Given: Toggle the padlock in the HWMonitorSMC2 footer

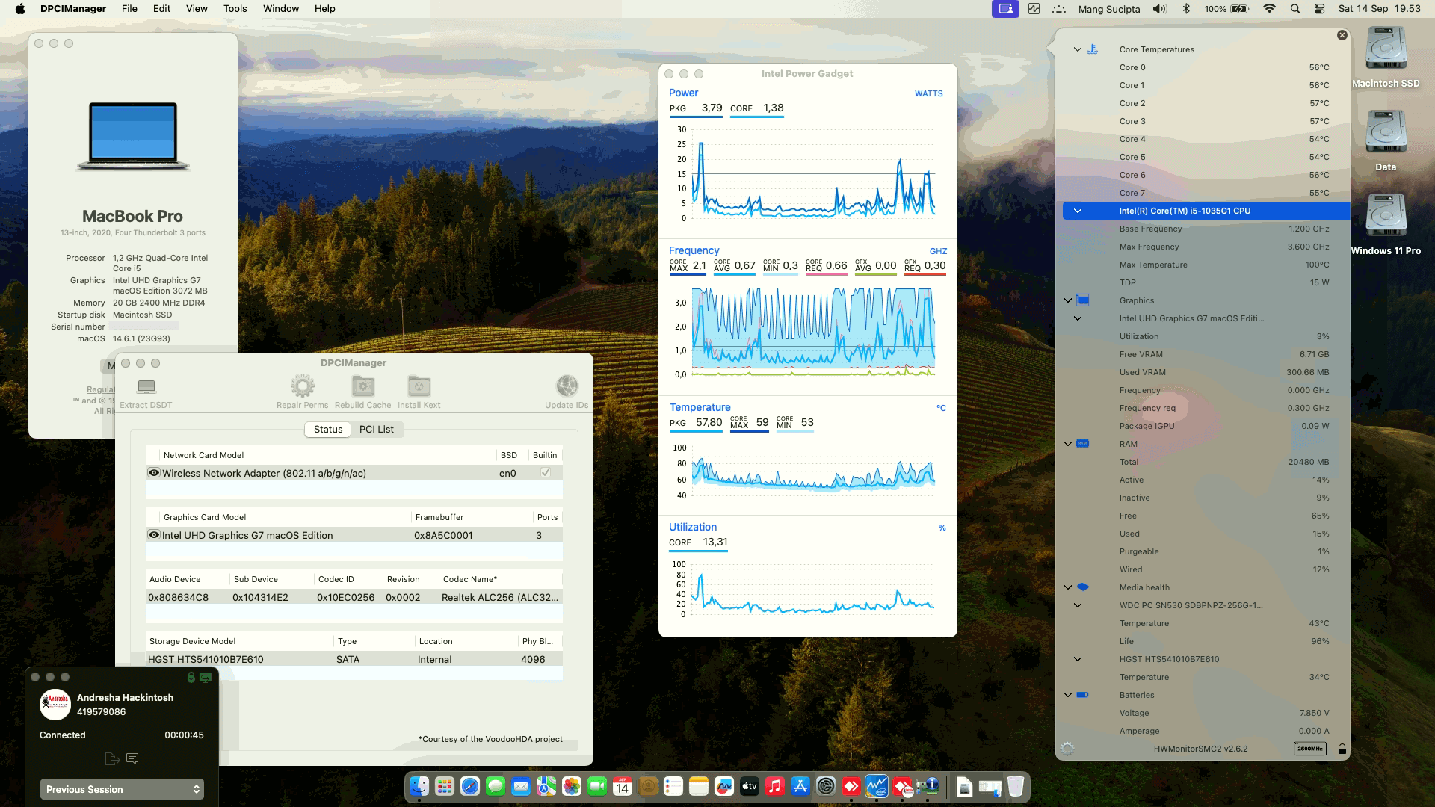Looking at the screenshot, I should pos(1342,749).
